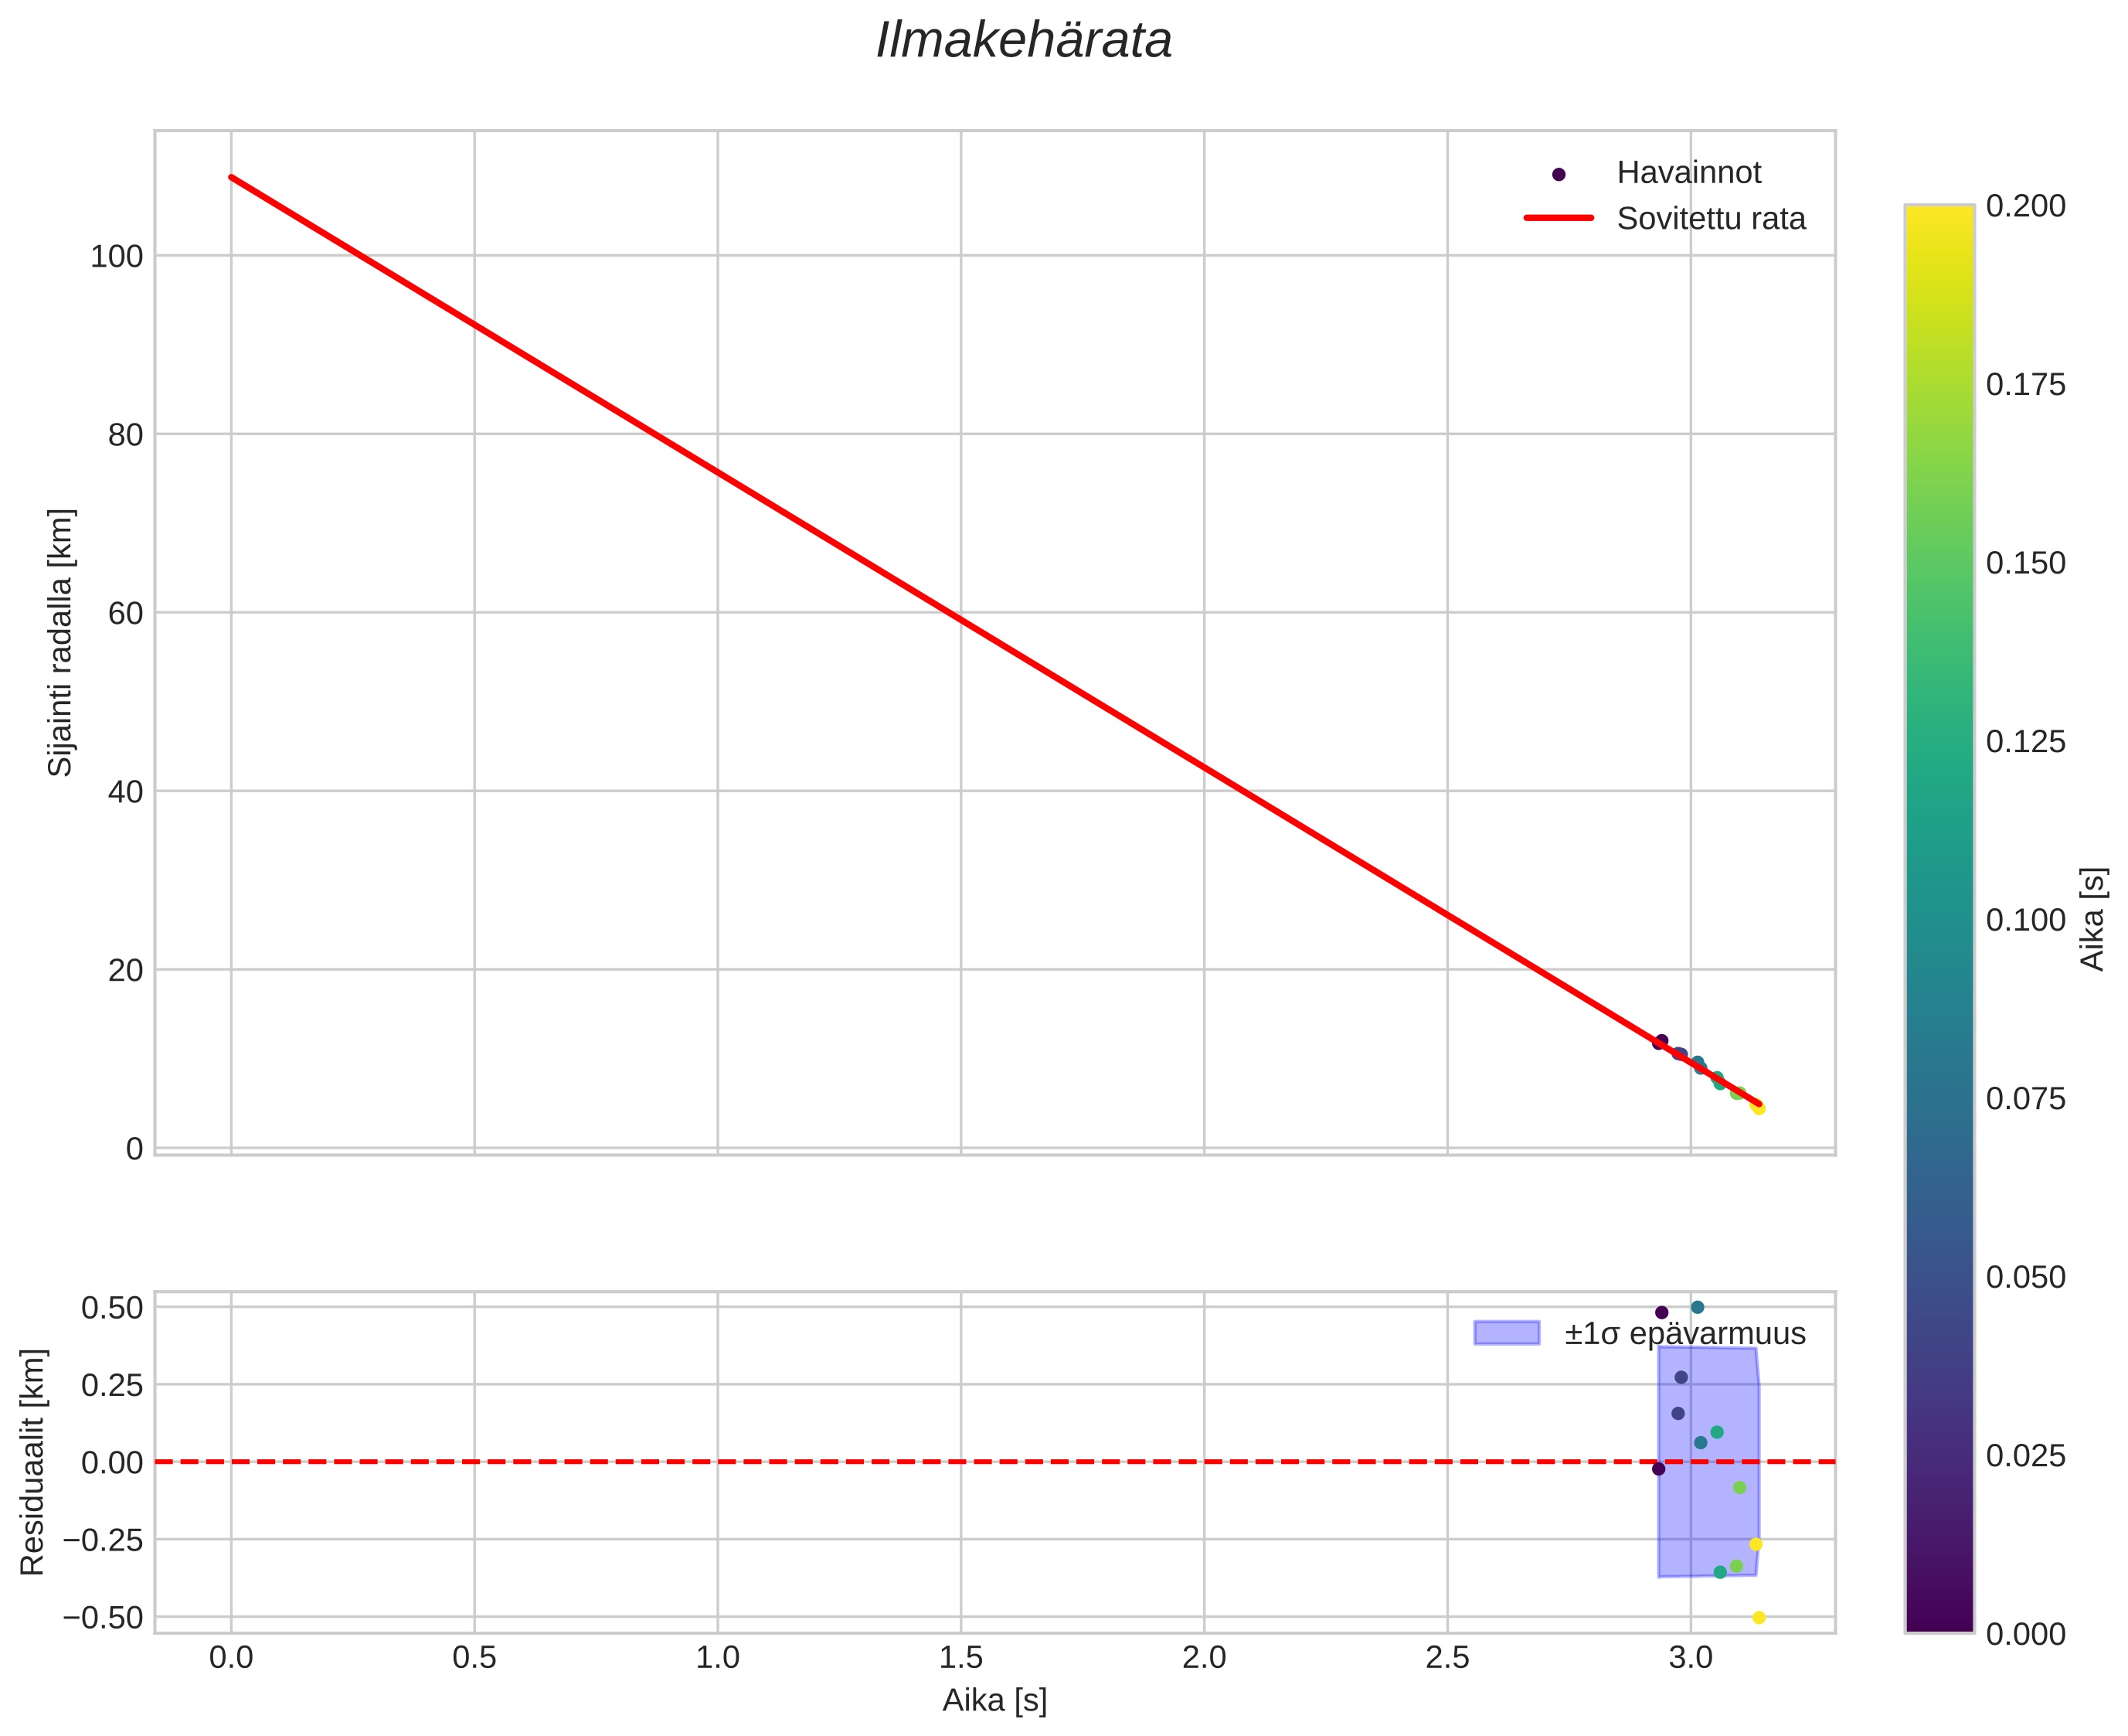This screenshot has width=2128, height=1736.
Task: Click the red fitted line start at time zero
Action: (x=232, y=177)
